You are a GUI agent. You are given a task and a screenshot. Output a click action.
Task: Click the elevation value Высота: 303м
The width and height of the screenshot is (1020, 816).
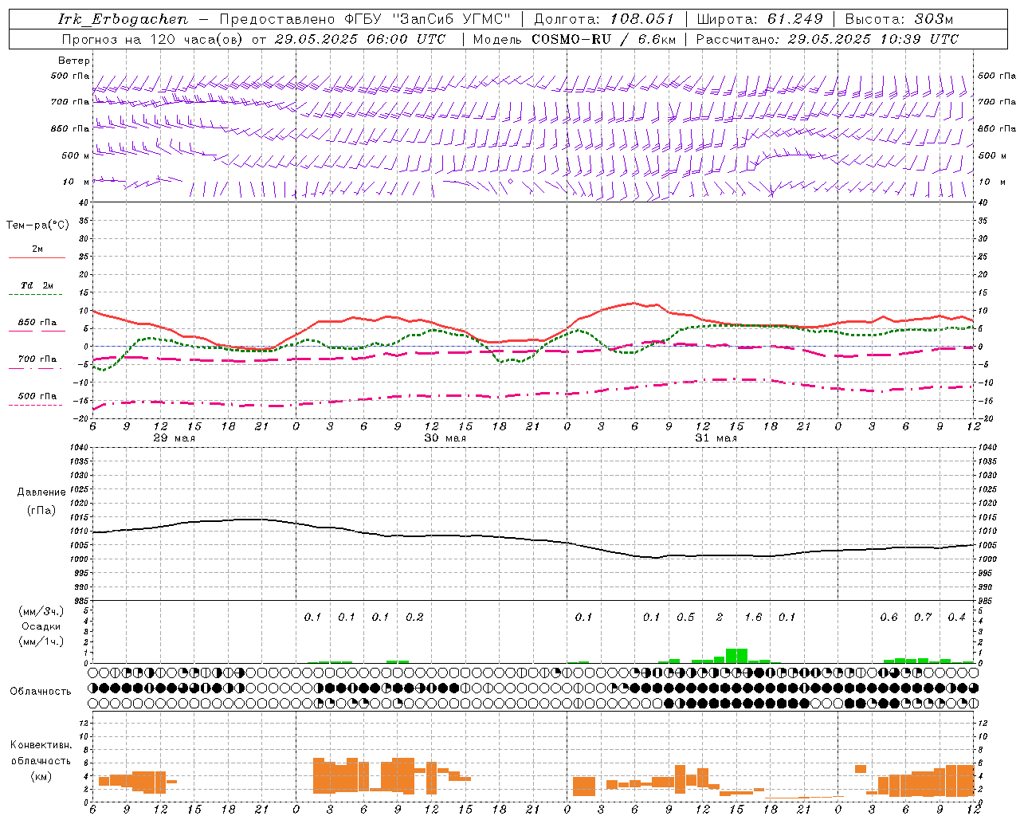coord(899,19)
